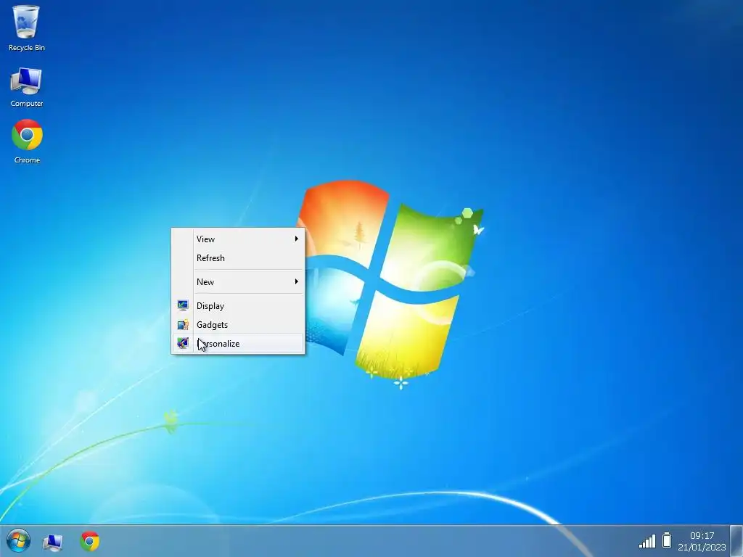Click the Computer label text

27,104
